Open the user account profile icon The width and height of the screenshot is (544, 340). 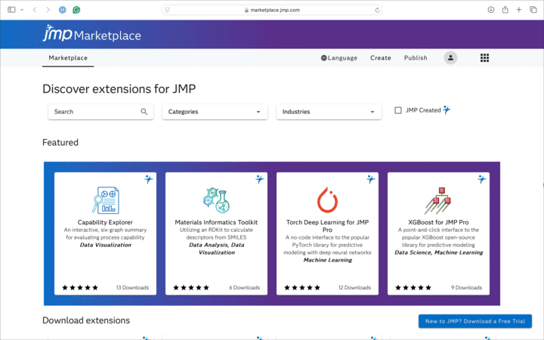(451, 57)
